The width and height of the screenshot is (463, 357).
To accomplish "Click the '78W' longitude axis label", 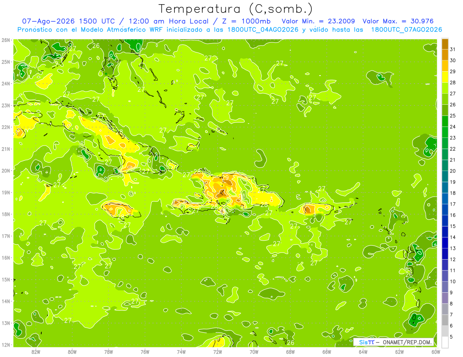I will (x=108, y=352).
